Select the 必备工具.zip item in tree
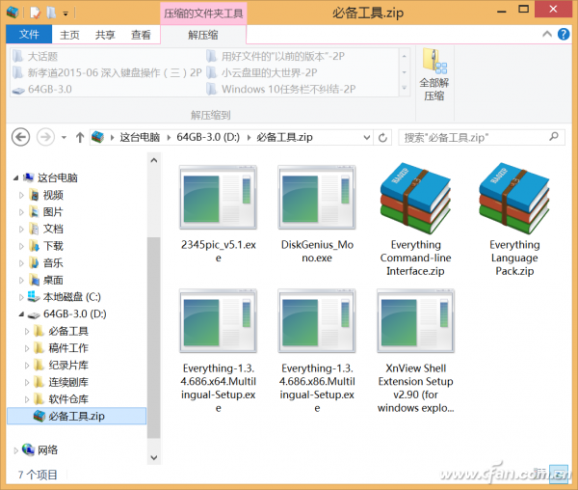 (77, 416)
